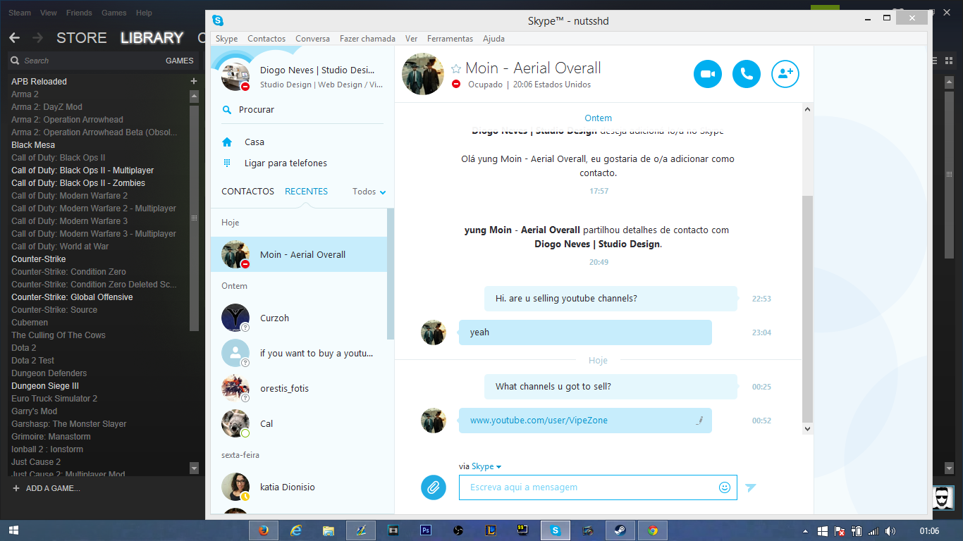963x541 pixels.
Task: Switch to the CONTACTOS tab
Action: [247, 192]
